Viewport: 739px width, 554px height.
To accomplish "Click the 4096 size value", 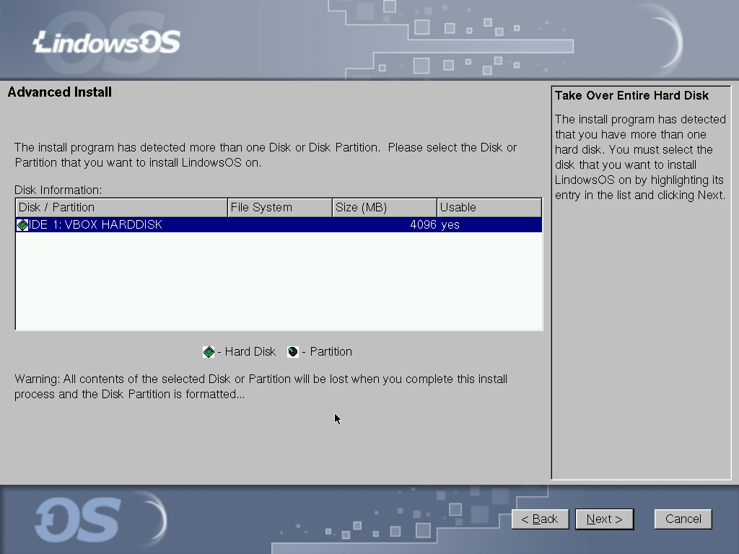I will (x=423, y=225).
